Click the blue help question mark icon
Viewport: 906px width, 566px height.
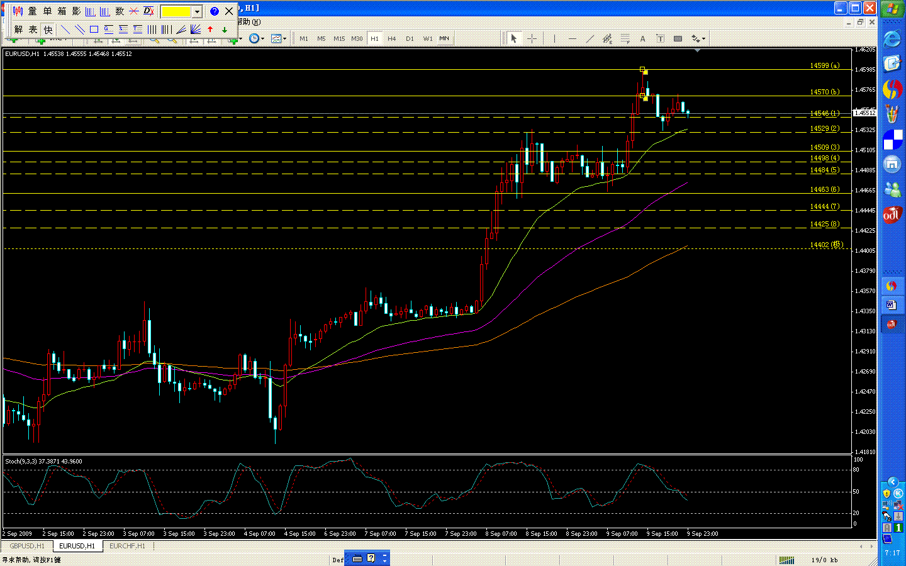coord(214,11)
